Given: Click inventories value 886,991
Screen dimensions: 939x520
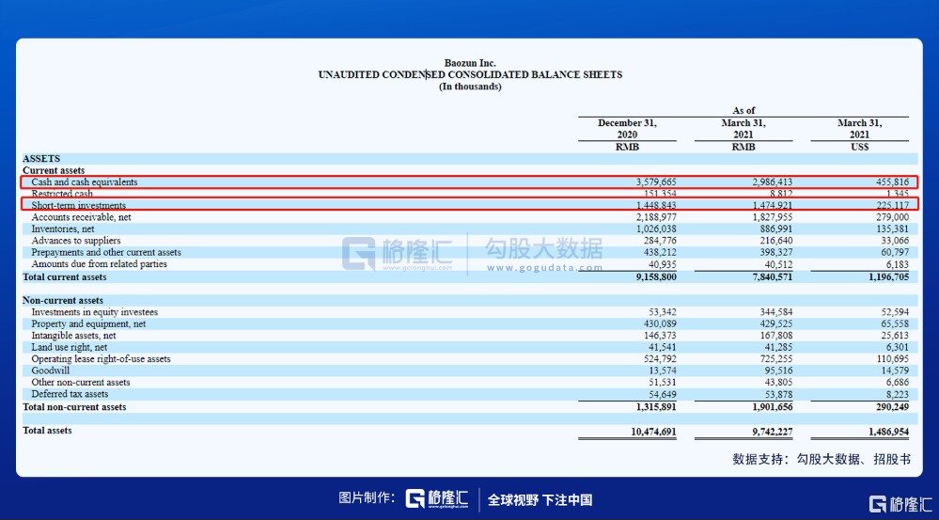Looking at the screenshot, I should tap(775, 228).
